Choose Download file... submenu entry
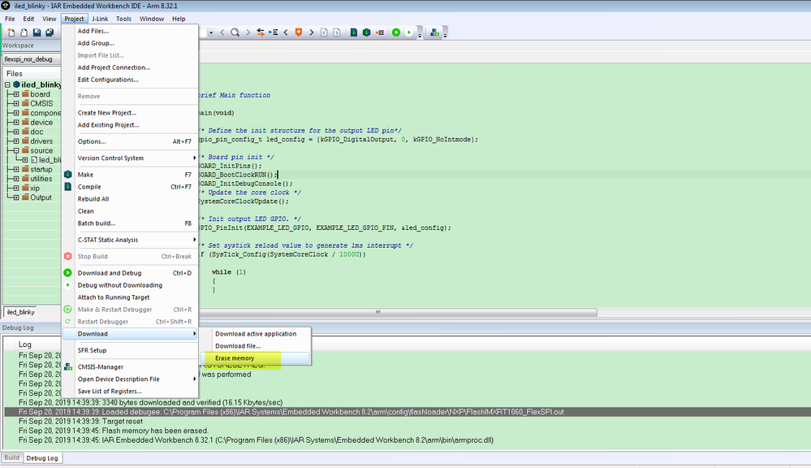 tap(254, 346)
